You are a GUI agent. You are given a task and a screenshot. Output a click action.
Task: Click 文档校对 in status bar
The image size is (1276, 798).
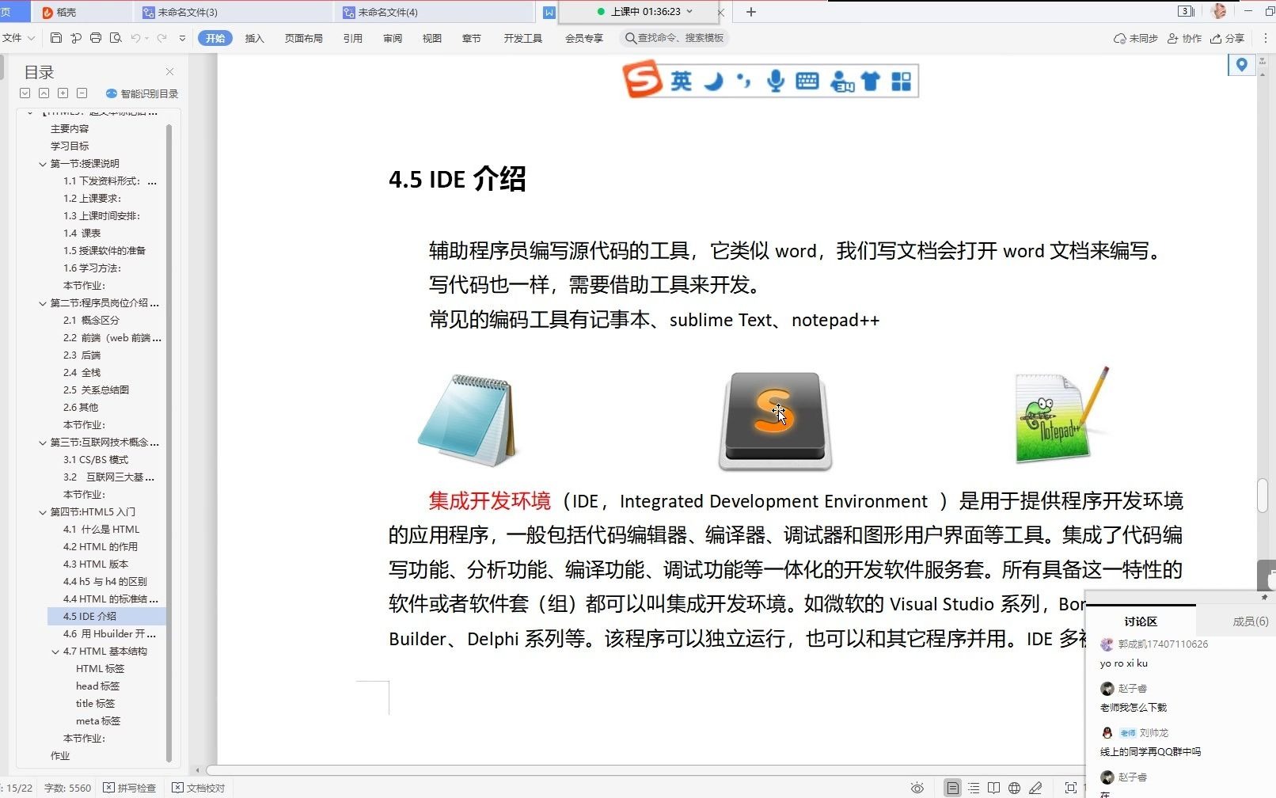point(199,788)
